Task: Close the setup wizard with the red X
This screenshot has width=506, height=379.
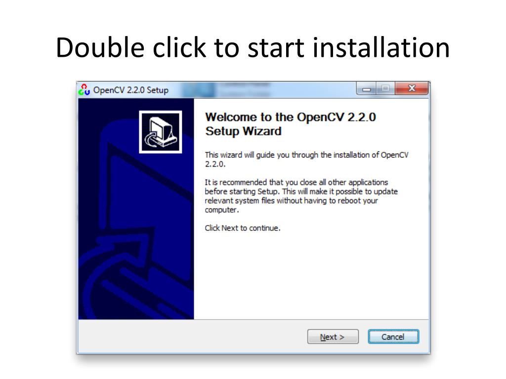Action: [x=412, y=88]
